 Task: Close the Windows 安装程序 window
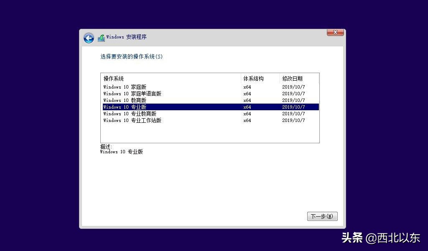pyautogui.click(x=334, y=32)
